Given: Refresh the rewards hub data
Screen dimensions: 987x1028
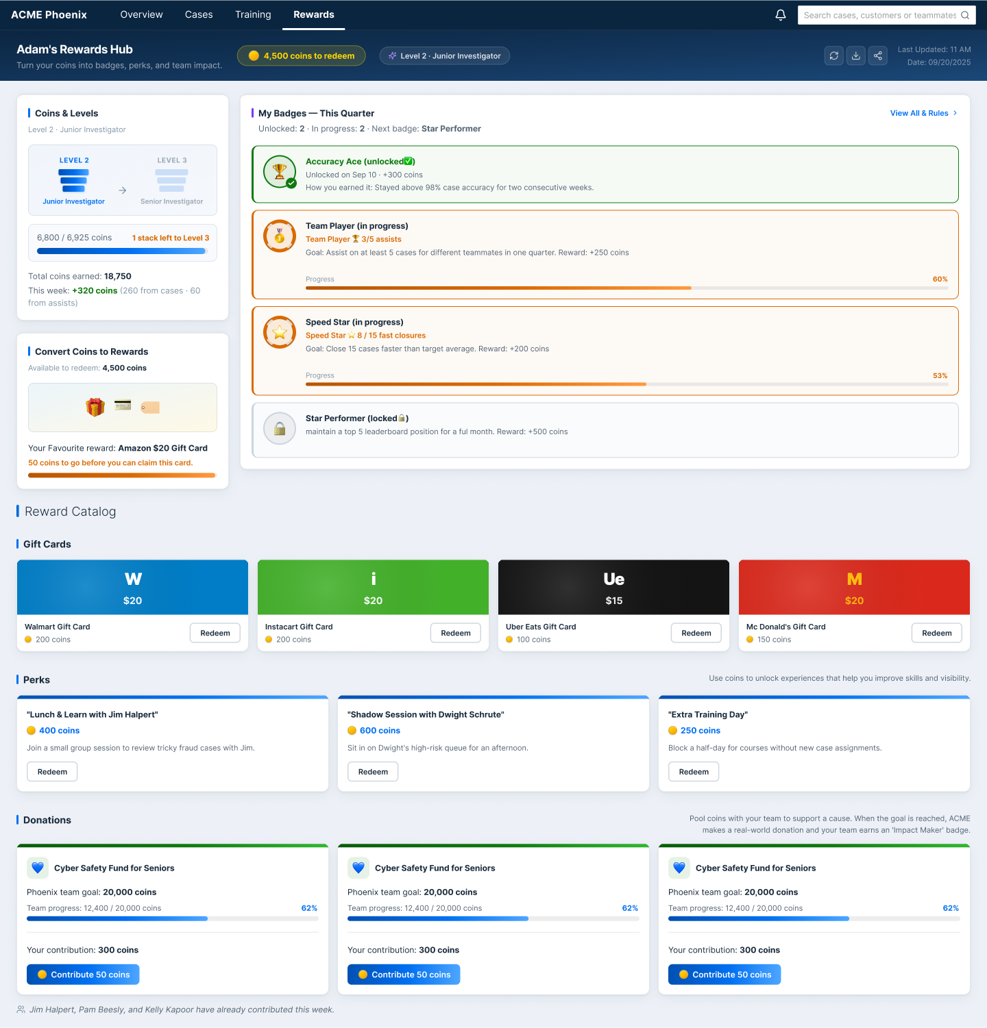Looking at the screenshot, I should [834, 56].
